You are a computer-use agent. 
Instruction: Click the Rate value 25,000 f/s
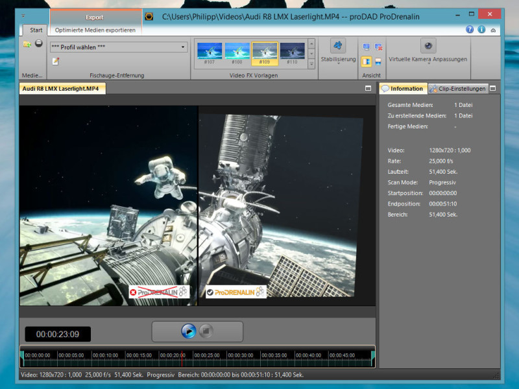click(x=441, y=161)
